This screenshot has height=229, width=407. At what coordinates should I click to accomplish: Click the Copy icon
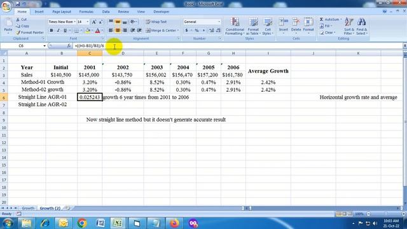pos(18,26)
